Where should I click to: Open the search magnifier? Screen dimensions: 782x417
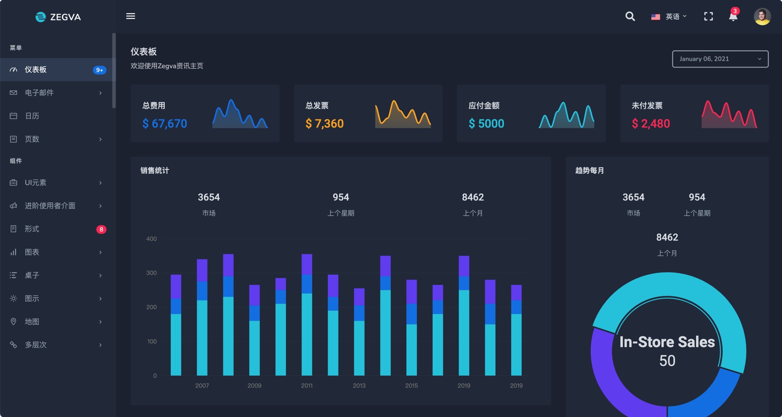click(630, 16)
